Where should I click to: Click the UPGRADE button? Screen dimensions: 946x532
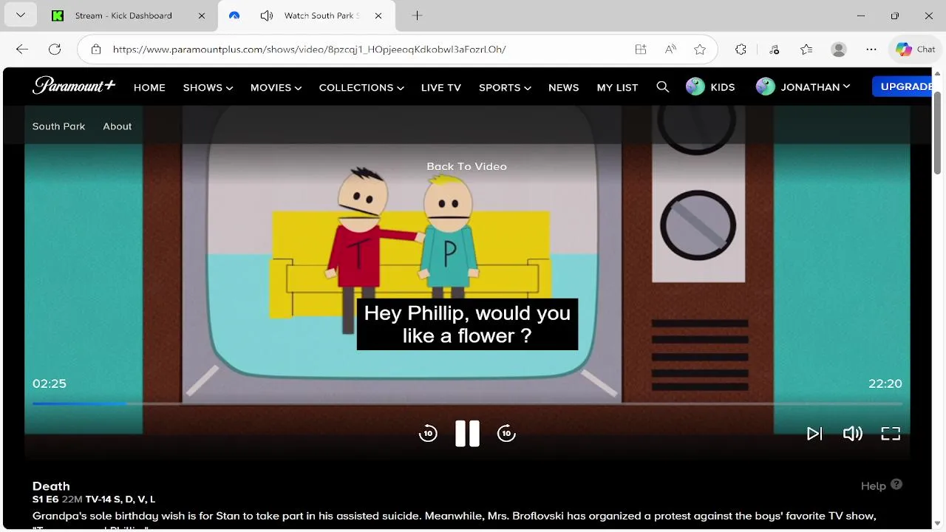point(903,86)
